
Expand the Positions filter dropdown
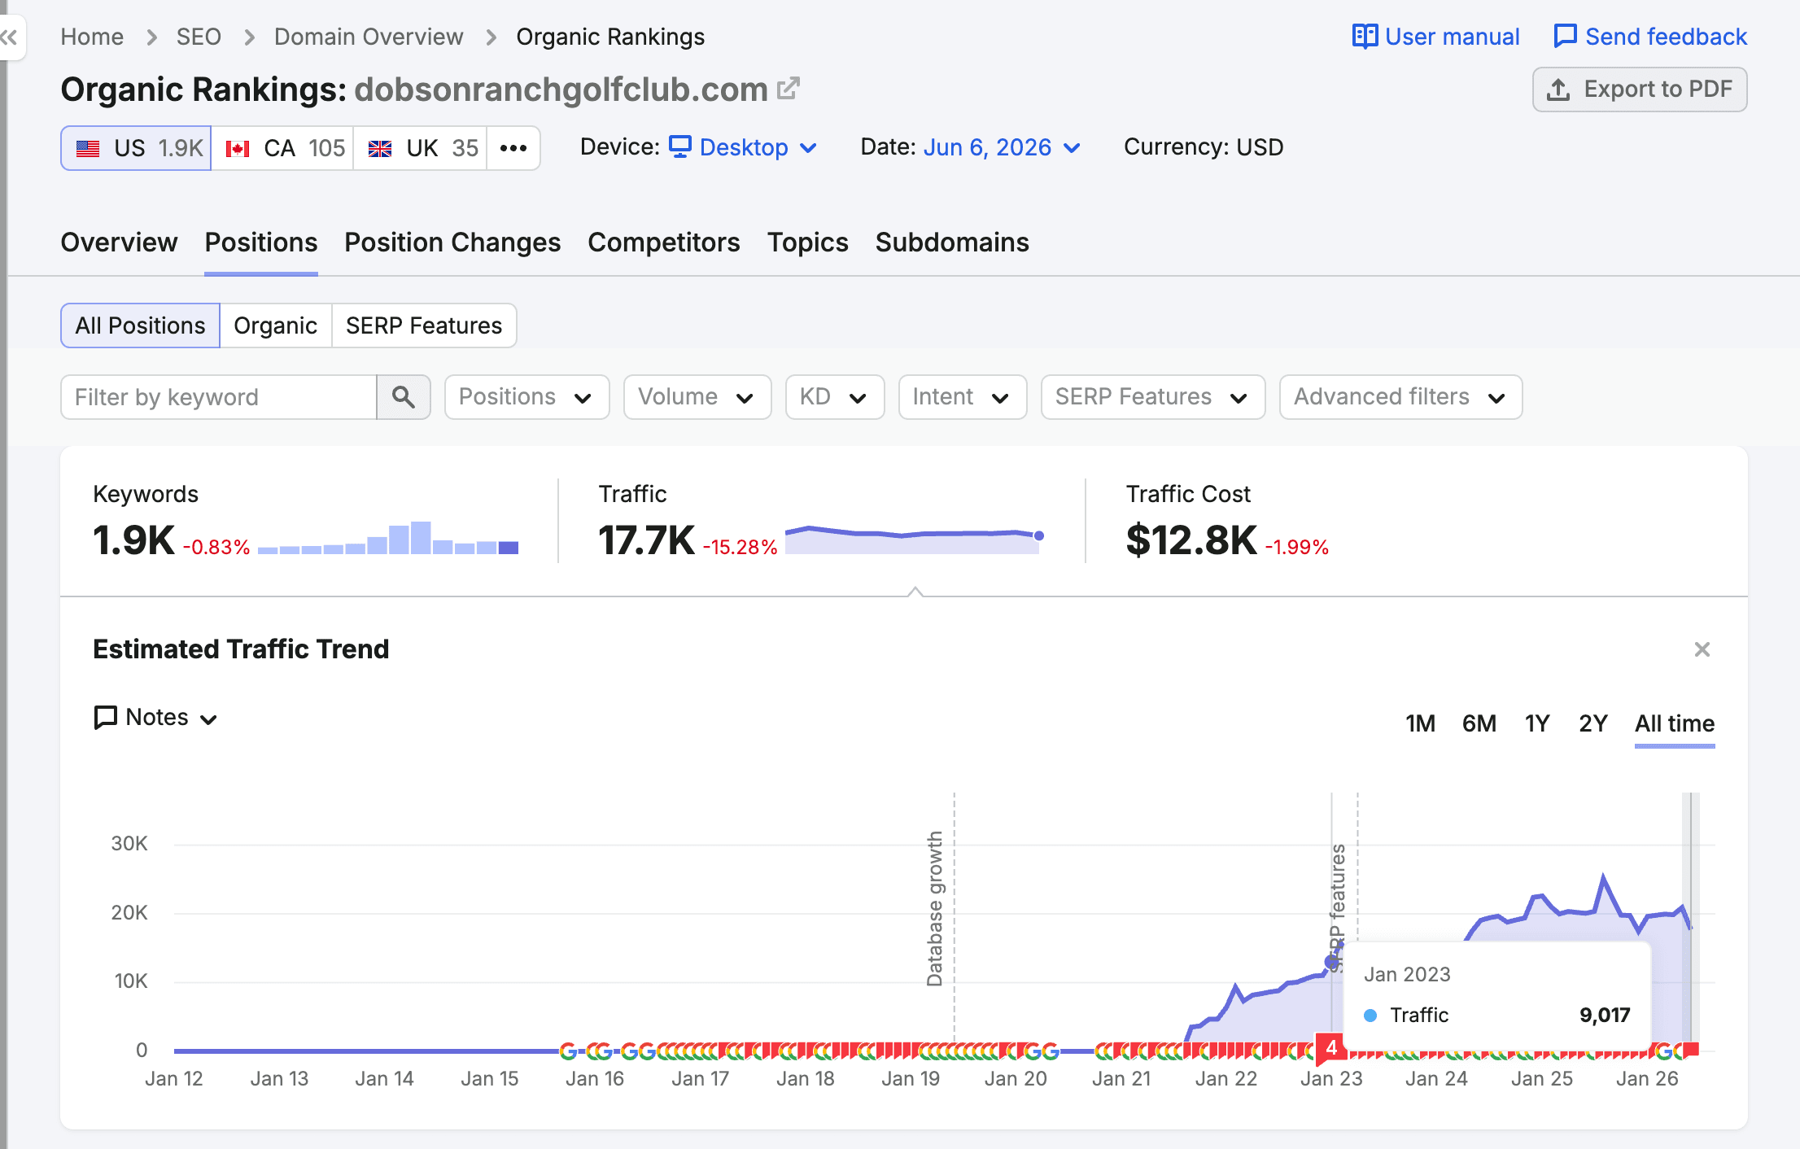pos(526,397)
